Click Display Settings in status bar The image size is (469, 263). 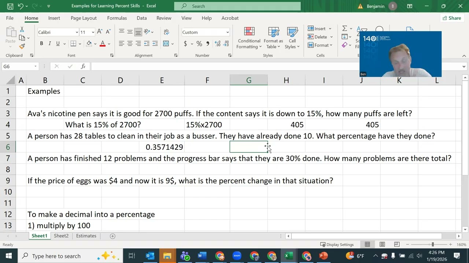point(337,244)
